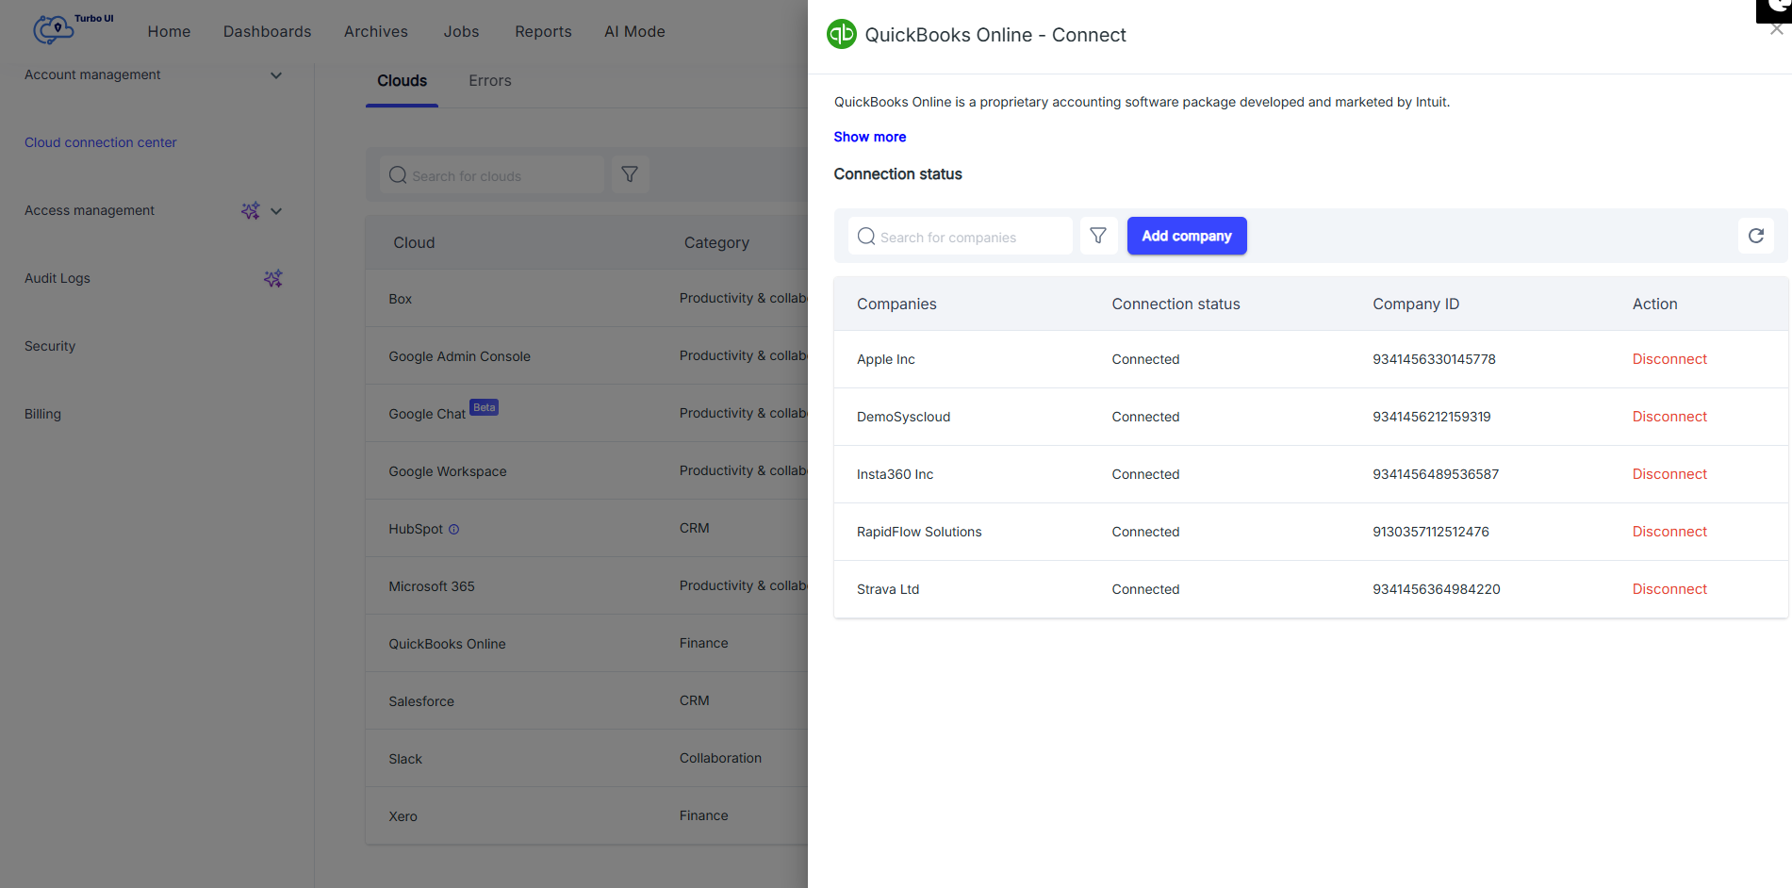Close the QuickBooks Online Connect panel
Image resolution: width=1792 pixels, height=888 pixels.
click(1776, 29)
